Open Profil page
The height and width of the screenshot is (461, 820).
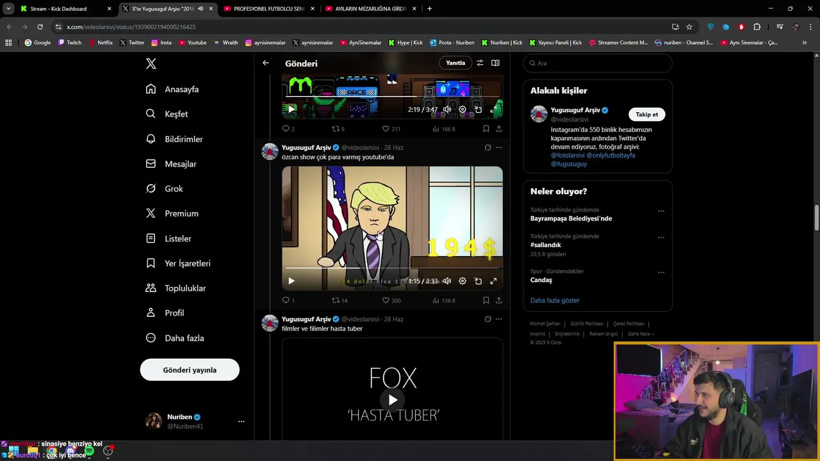pyautogui.click(x=165, y=313)
